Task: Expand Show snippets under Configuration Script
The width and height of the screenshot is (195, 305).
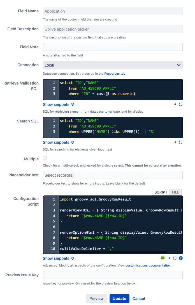Action: coord(58,258)
